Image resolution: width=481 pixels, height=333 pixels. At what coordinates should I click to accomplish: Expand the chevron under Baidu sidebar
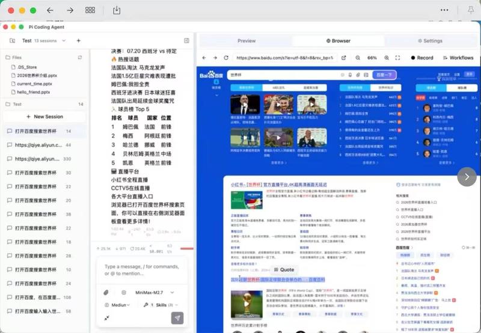(x=216, y=95)
